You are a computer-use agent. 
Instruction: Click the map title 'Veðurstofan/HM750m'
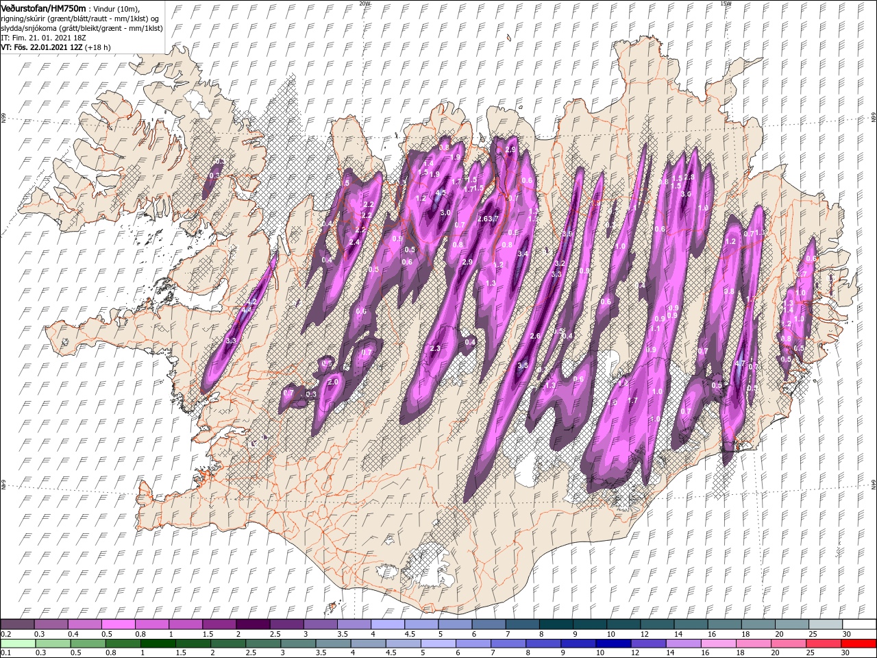(43, 8)
